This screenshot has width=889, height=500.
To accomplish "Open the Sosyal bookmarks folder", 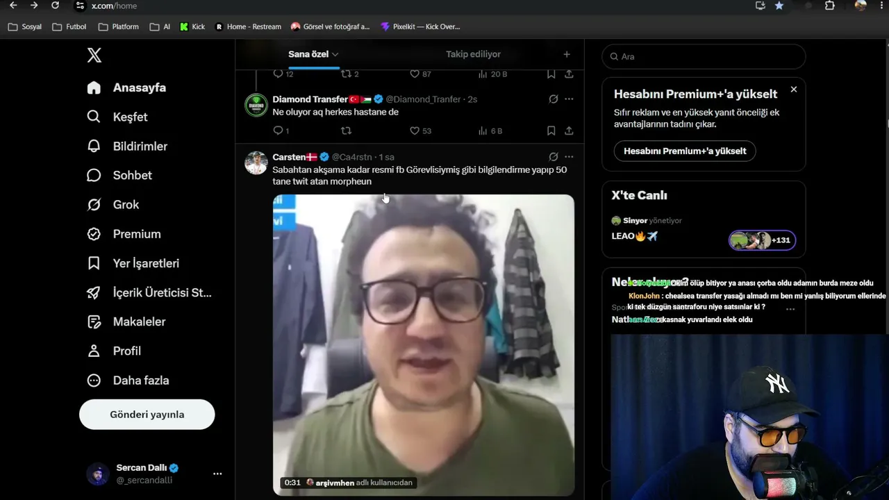I will click(x=25, y=26).
